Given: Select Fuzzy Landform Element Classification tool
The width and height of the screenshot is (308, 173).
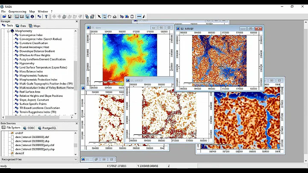Looking at the screenshot, I should (42, 59).
